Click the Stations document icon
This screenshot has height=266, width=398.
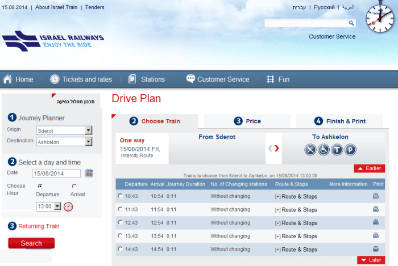click(132, 79)
